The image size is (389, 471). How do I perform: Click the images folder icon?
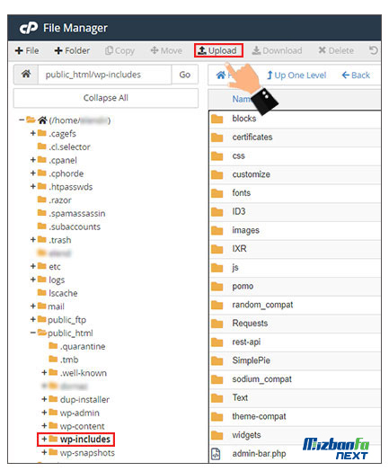tap(217, 230)
